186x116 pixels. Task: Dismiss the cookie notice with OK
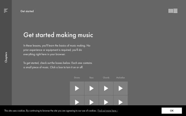tap(172, 111)
